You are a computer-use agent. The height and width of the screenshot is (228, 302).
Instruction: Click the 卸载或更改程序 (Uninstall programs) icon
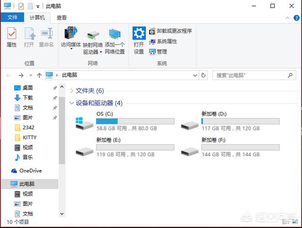(x=152, y=31)
